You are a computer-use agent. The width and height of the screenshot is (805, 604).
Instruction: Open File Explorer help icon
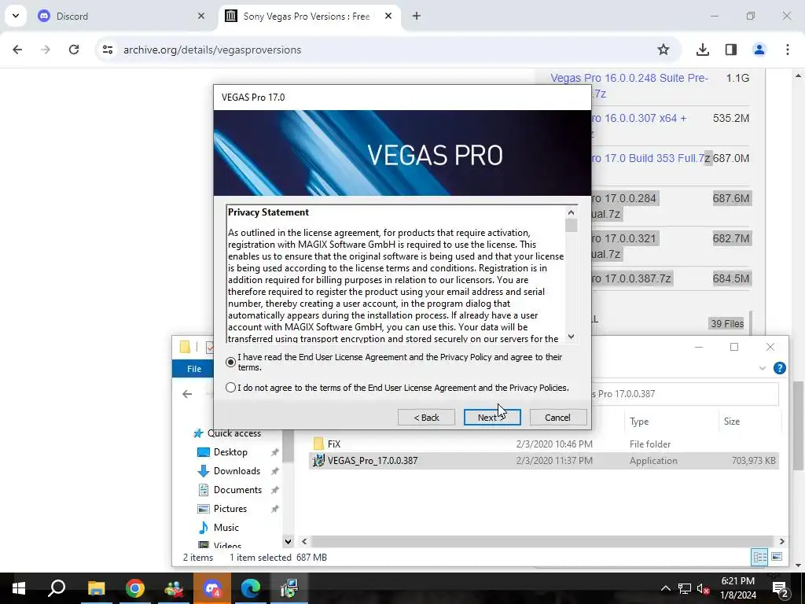[x=779, y=368]
